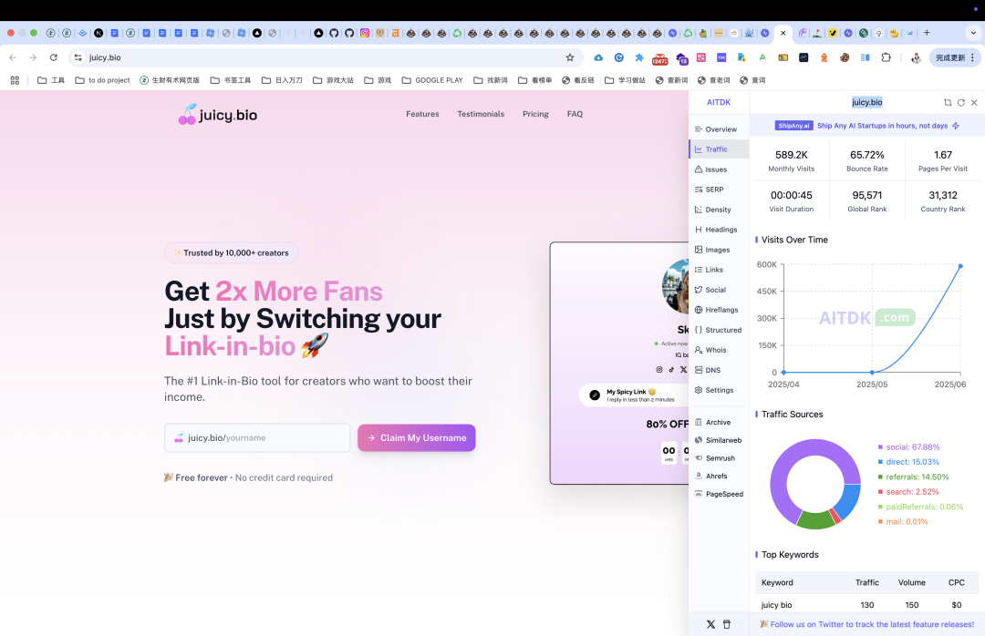Click the crop/screenshot icon in AITDK header
Viewport: 985px width, 636px height.
(948, 102)
